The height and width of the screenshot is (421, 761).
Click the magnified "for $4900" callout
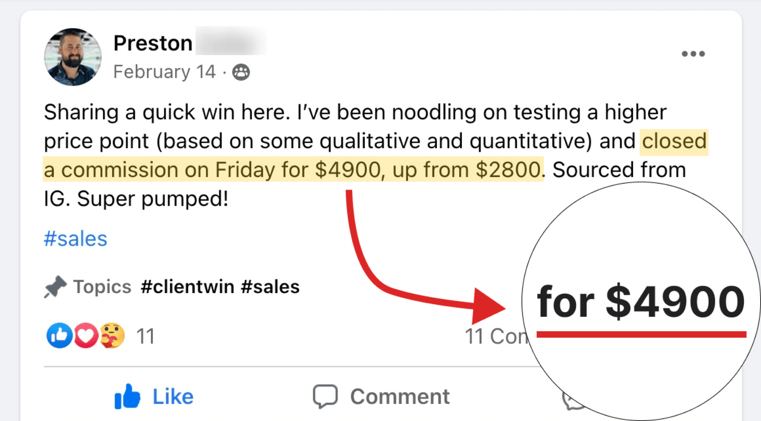[x=640, y=301]
